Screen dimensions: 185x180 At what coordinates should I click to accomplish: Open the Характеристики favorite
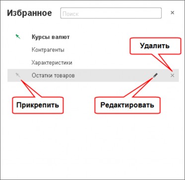(x=52, y=63)
